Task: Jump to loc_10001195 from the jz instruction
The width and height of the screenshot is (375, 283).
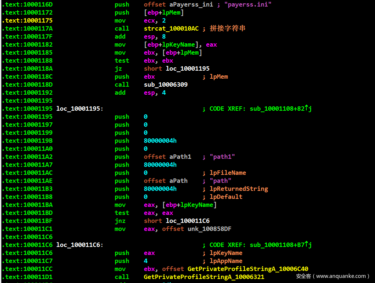Action: point(188,68)
